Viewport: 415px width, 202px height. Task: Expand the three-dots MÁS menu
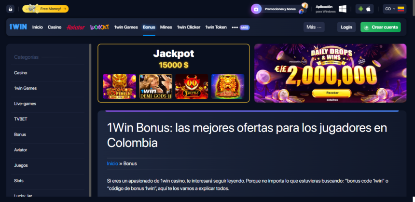tap(241, 27)
